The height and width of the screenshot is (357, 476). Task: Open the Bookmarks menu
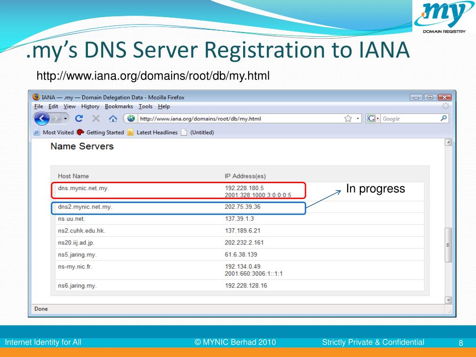(x=119, y=106)
